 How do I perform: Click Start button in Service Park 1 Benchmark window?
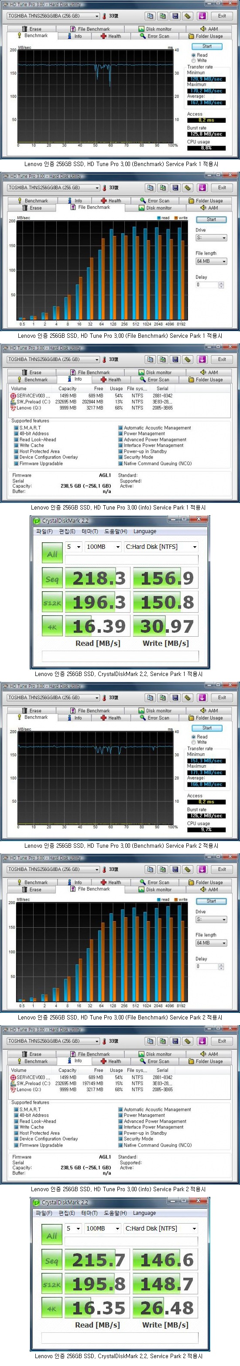[x=207, y=47]
